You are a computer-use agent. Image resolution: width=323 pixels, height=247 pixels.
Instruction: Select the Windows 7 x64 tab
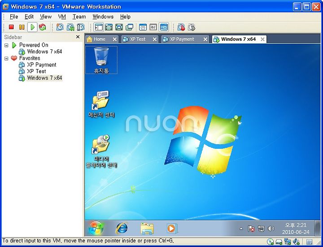point(238,39)
